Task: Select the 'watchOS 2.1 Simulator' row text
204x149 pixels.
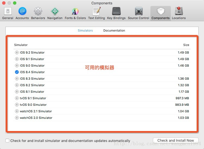Action: 36,111
